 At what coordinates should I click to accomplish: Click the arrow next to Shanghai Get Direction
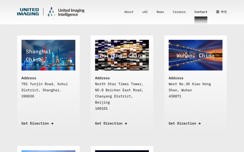point(52,123)
